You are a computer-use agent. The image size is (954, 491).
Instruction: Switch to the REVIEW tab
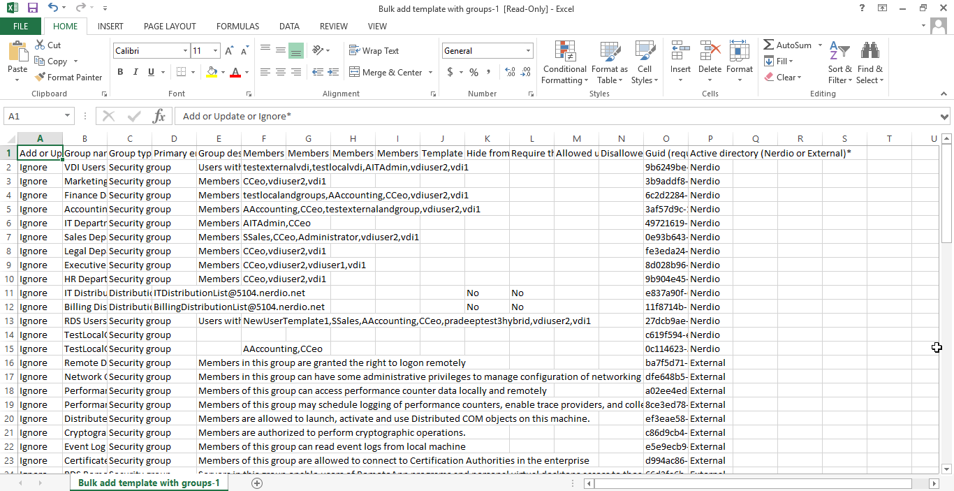pos(334,27)
